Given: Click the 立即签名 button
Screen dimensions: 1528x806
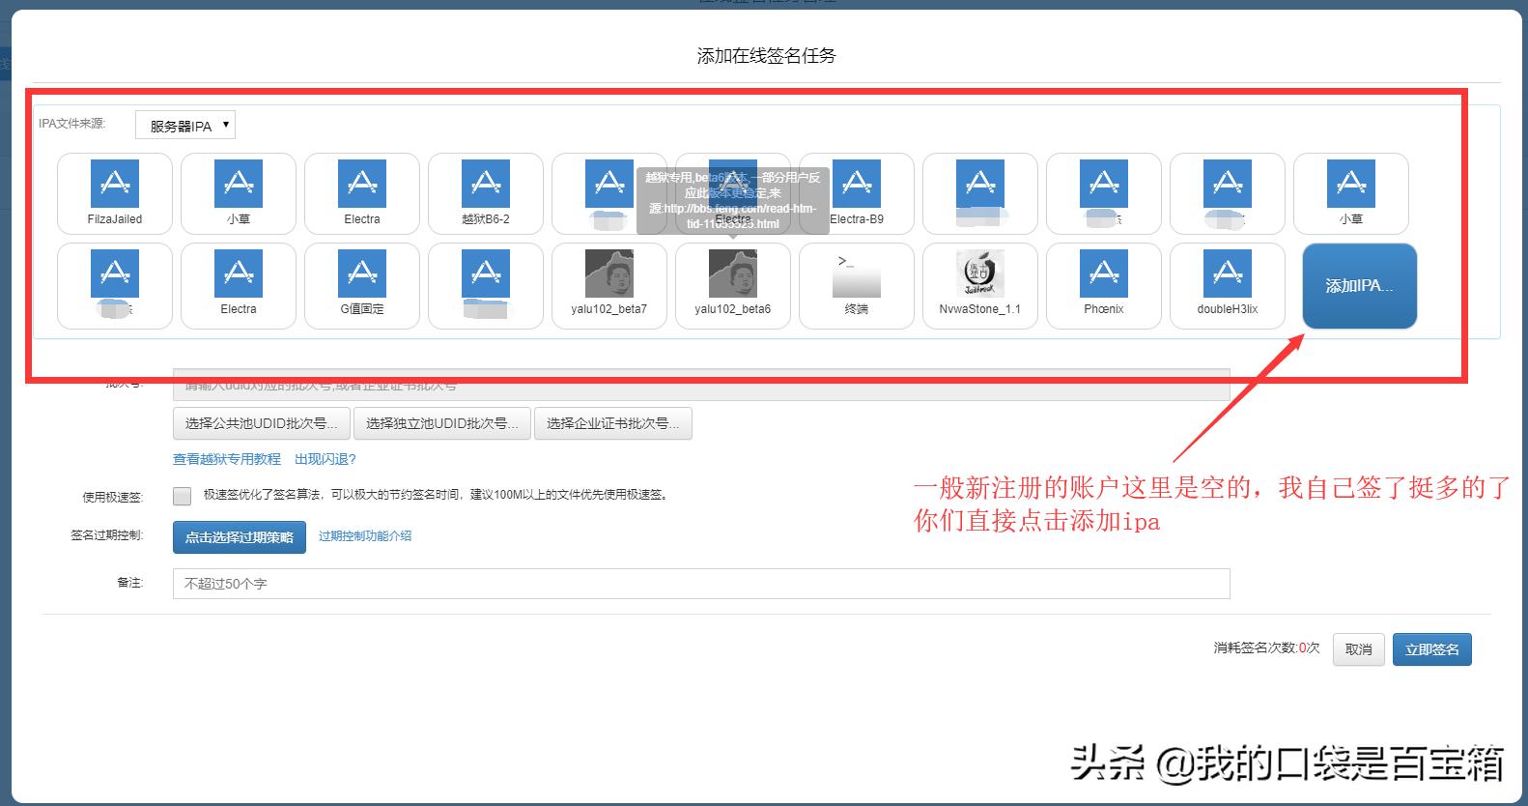Looking at the screenshot, I should 1432,649.
